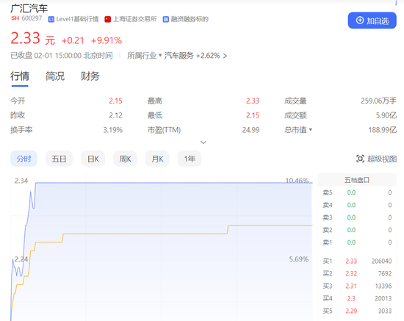The width and height of the screenshot is (404, 321).
Task: Select the 分时 chart period
Action: click(24, 159)
